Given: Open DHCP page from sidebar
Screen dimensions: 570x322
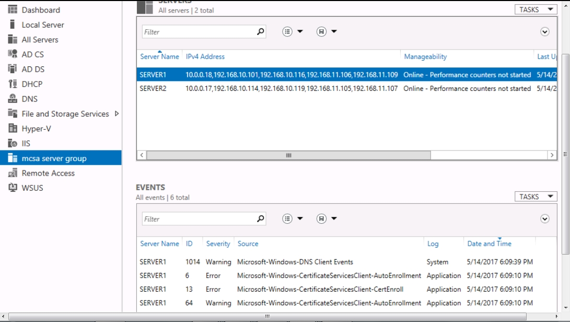Looking at the screenshot, I should tap(32, 84).
